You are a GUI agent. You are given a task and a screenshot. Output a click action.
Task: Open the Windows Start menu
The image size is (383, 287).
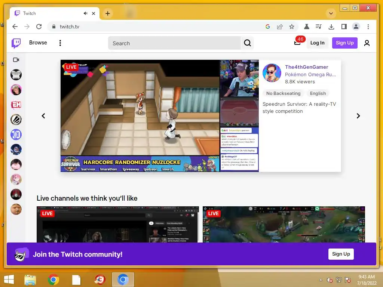pos(9,280)
